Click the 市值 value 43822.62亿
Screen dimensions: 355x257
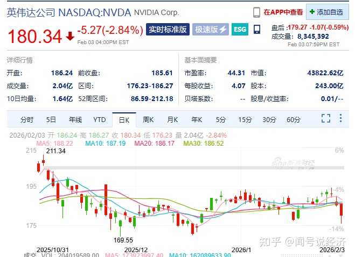pos(325,73)
